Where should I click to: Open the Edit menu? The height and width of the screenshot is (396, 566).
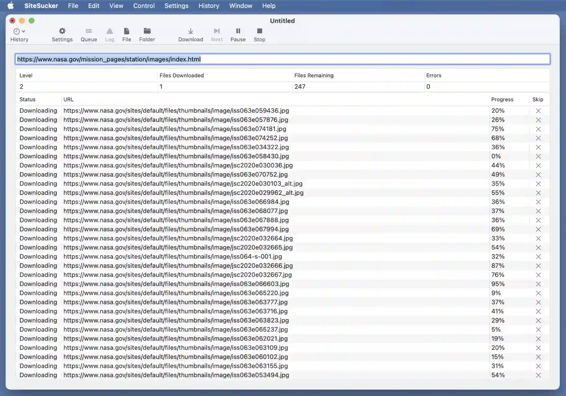(94, 6)
